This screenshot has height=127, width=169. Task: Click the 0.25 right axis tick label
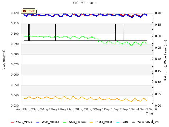coord(158,48)
